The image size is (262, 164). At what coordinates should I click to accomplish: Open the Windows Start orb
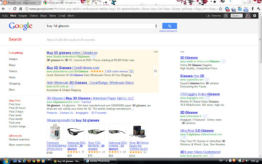[x=5, y=161]
